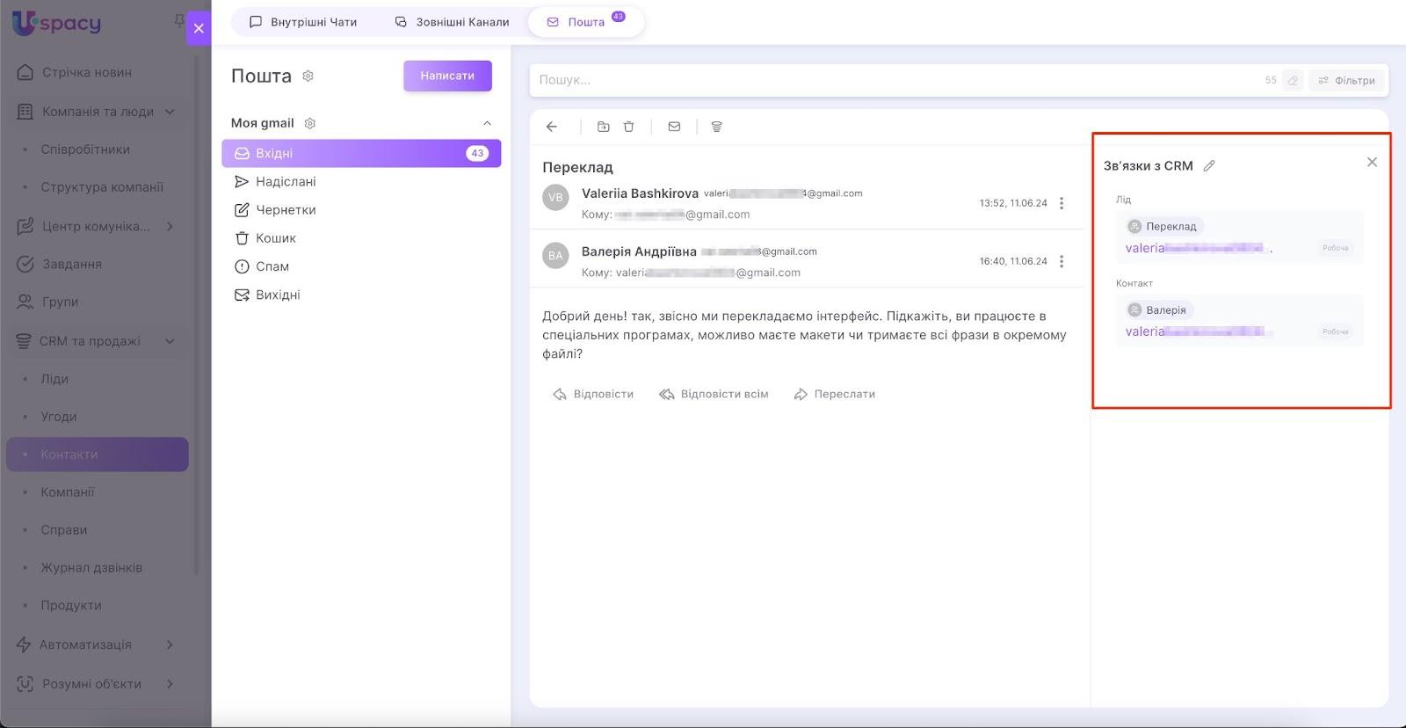Open Пошта settings gear icon

308,76
